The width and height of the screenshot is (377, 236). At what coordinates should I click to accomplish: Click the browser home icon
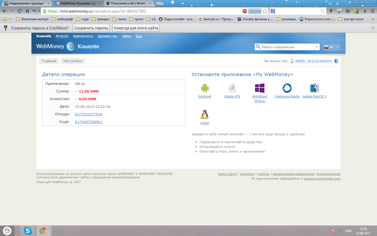(x=27, y=11)
